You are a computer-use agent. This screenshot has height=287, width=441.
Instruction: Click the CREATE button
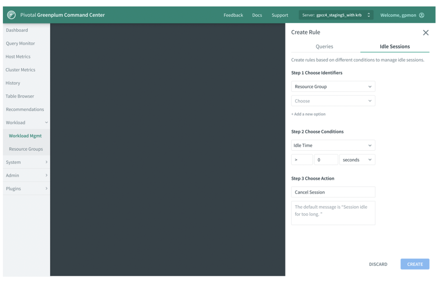pos(415,264)
